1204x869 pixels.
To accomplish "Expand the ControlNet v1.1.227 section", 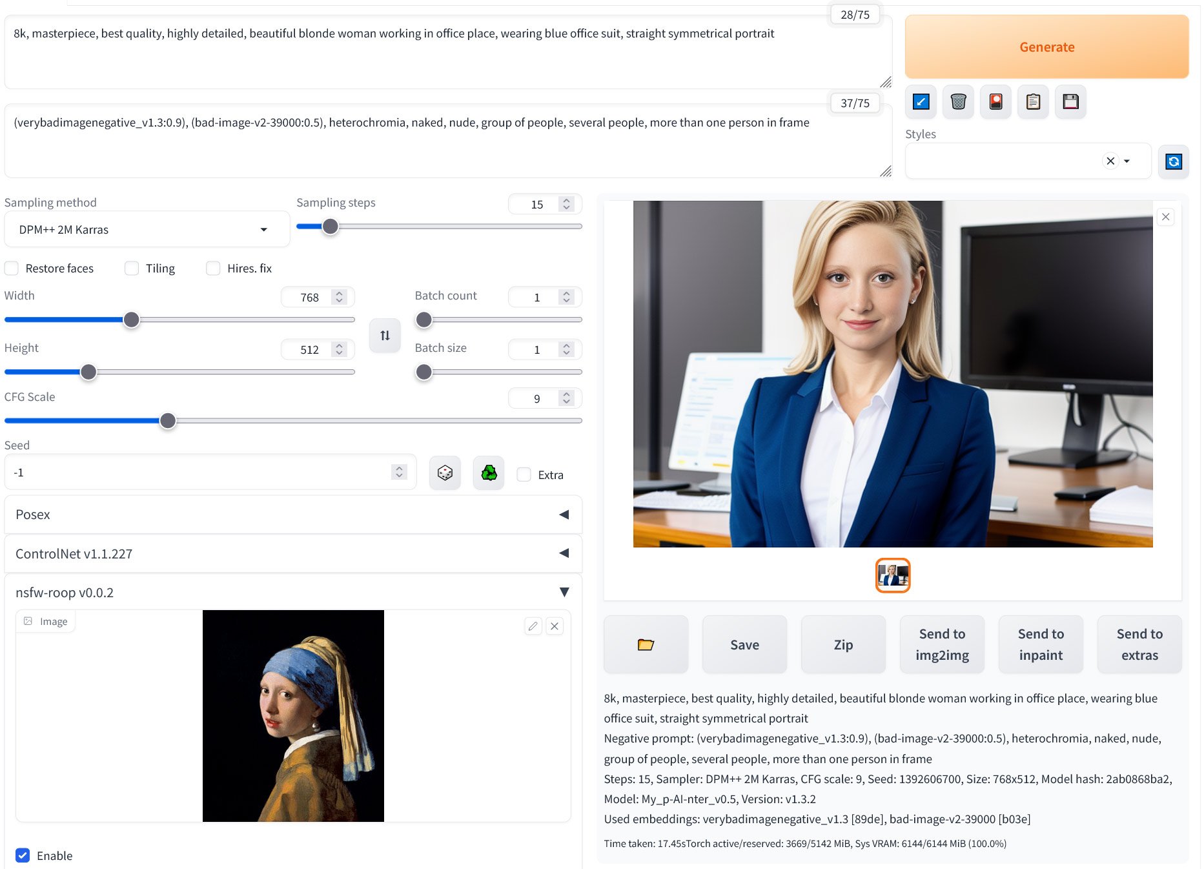I will click(x=293, y=554).
